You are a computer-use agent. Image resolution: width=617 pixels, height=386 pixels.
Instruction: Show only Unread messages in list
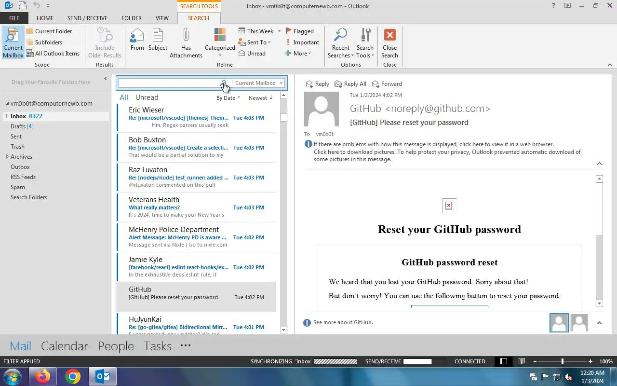coord(147,97)
